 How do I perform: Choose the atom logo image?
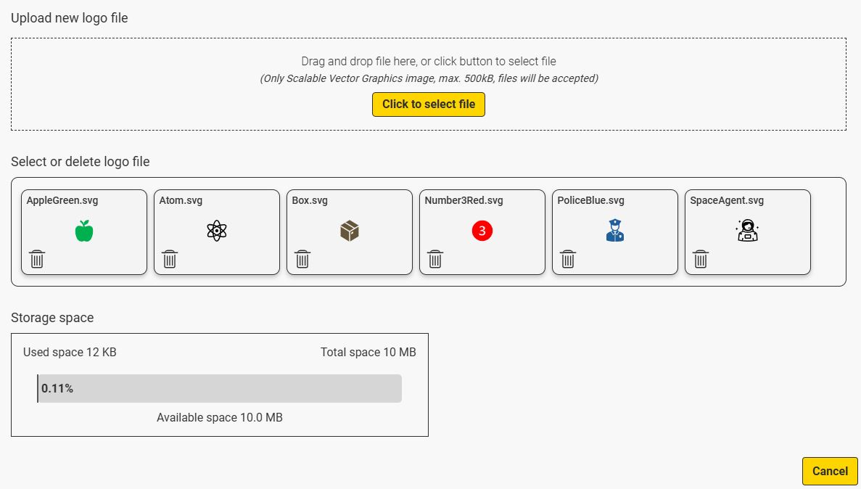[217, 231]
